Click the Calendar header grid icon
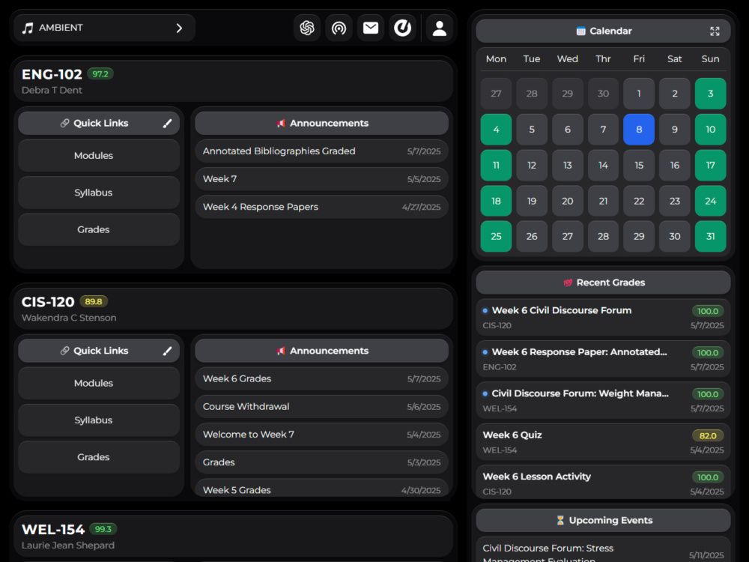Image resolution: width=749 pixels, height=562 pixels. pos(581,31)
